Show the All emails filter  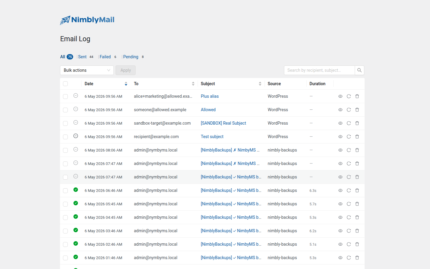point(67,57)
